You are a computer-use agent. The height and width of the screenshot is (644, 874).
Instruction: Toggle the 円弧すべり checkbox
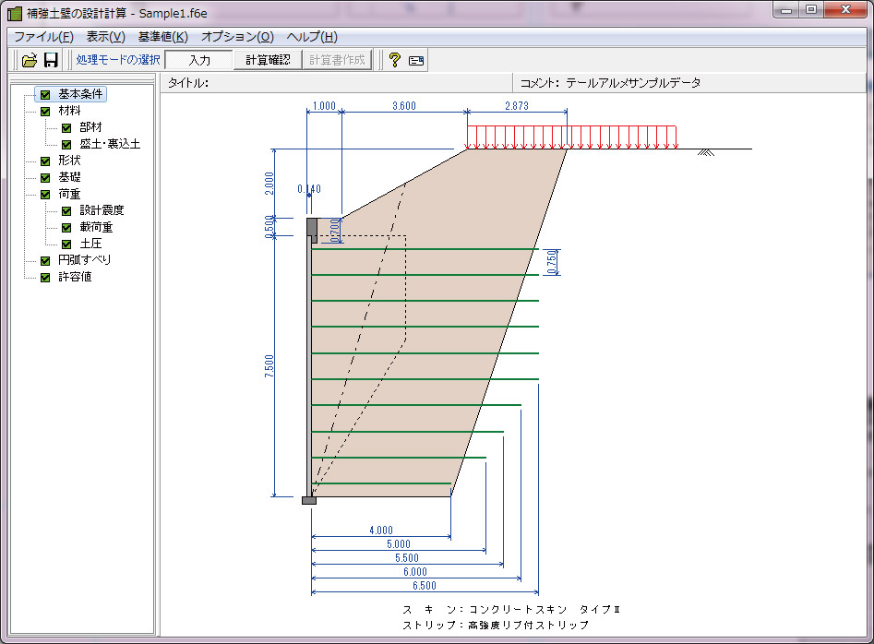pyautogui.click(x=46, y=261)
